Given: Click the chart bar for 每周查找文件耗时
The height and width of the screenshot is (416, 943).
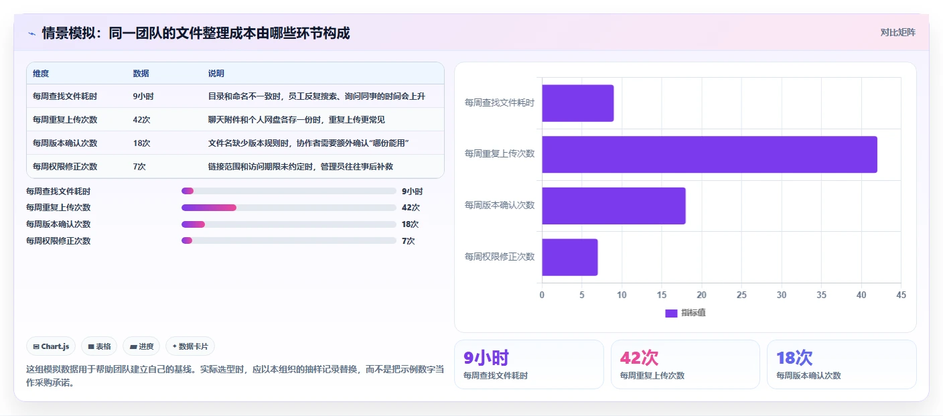Looking at the screenshot, I should pyautogui.click(x=578, y=103).
